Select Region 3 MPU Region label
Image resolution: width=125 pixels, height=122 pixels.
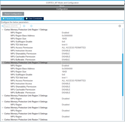click(16, 99)
